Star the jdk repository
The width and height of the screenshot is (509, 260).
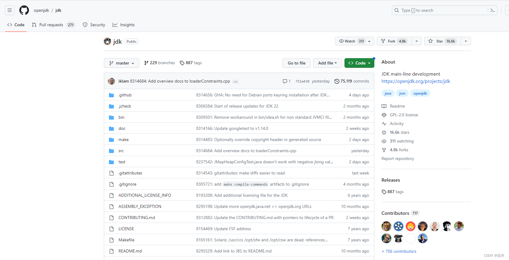point(443,41)
